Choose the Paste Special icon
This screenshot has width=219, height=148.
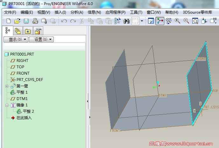click(x=109, y=21)
